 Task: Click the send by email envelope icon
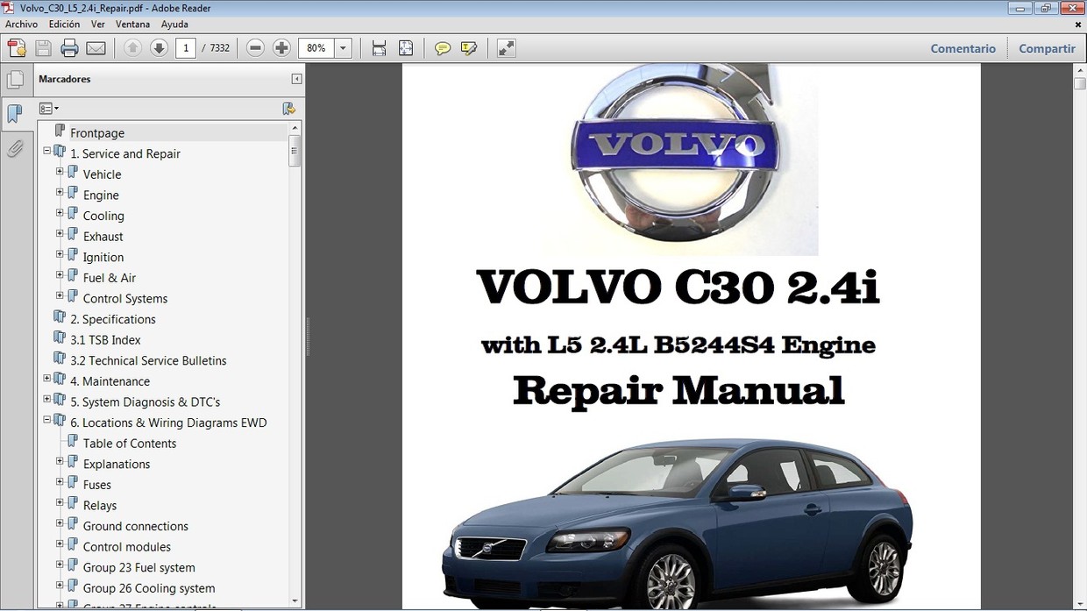click(96, 48)
